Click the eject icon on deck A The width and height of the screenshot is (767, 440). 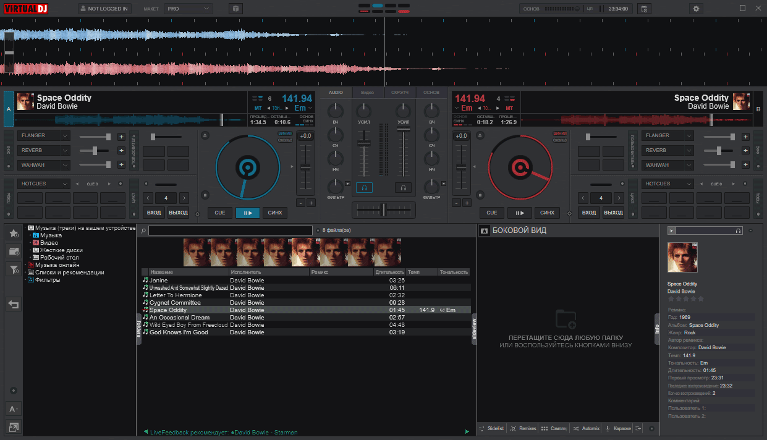click(206, 135)
